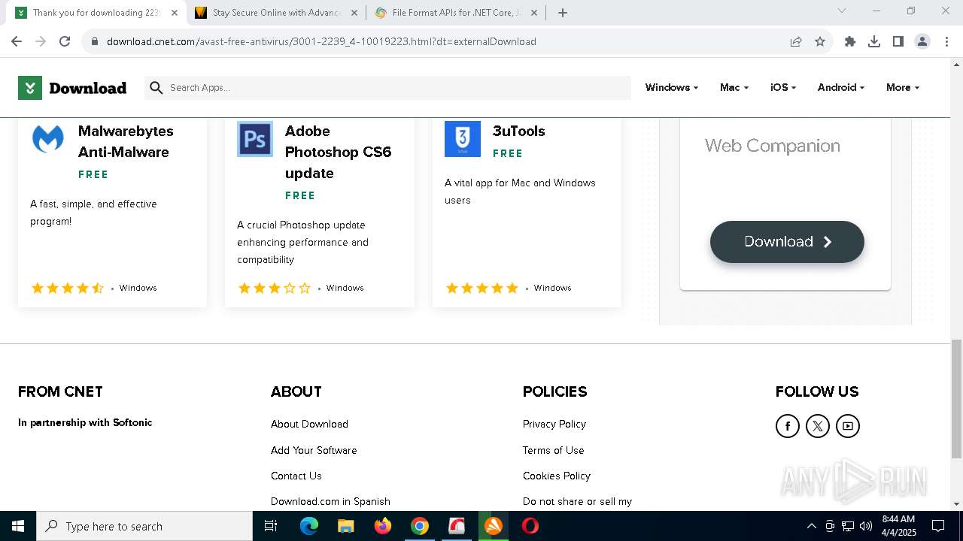Open the Terms of Use link
Viewport: 963px width, 541px height.
pyautogui.click(x=553, y=450)
